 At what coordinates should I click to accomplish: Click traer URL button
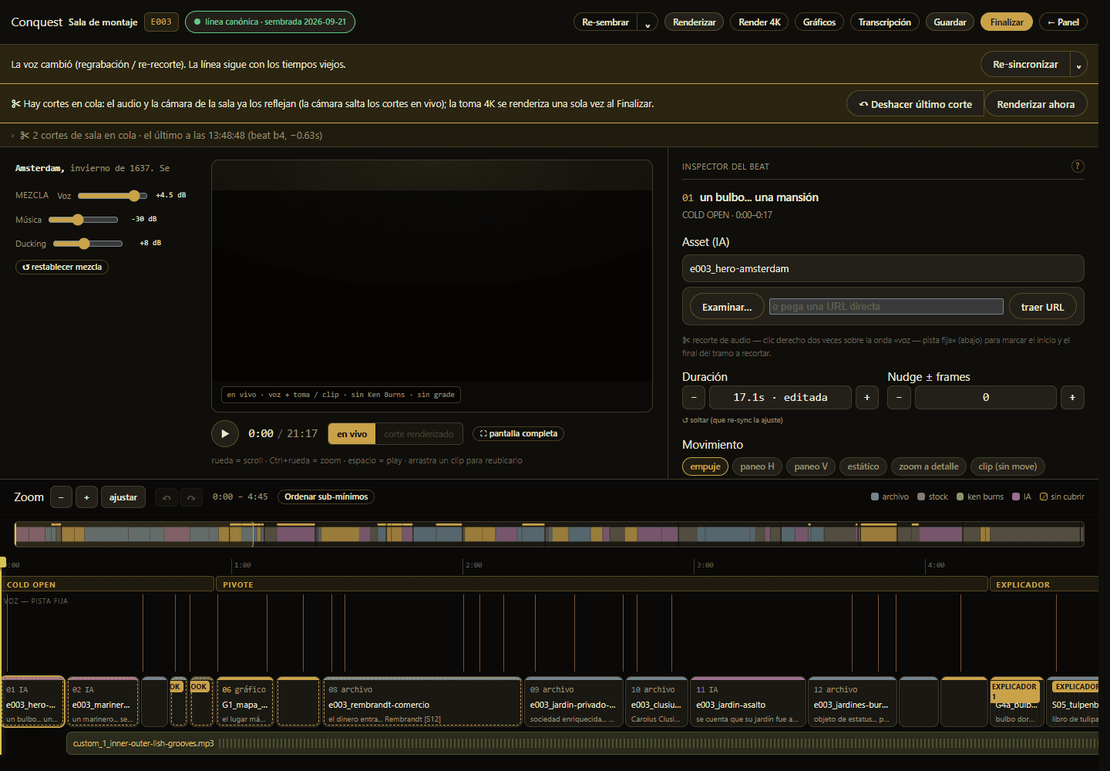(x=1042, y=307)
